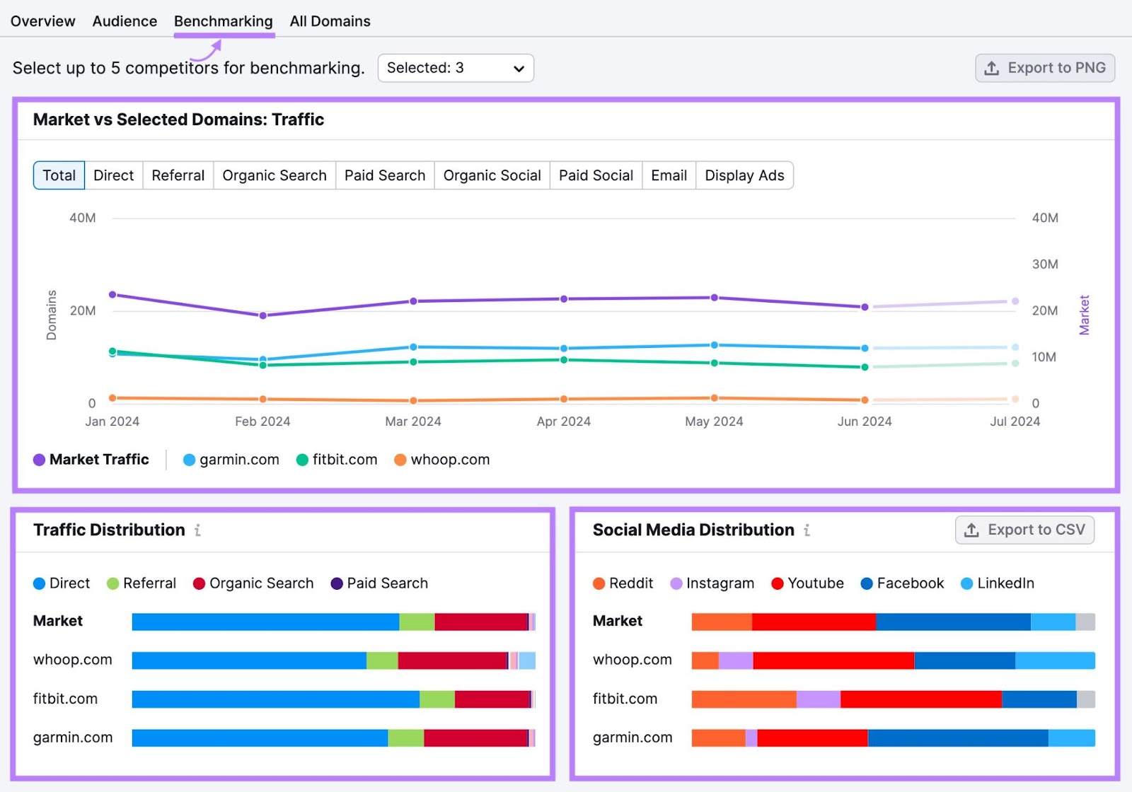
Task: Click the whoop.com label in Traffic Distribution
Action: tap(72, 660)
